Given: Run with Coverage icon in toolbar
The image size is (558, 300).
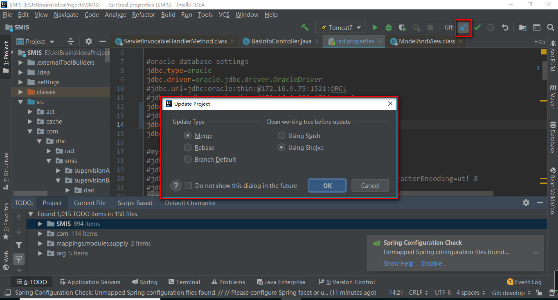Looking at the screenshot, I should click(x=403, y=27).
